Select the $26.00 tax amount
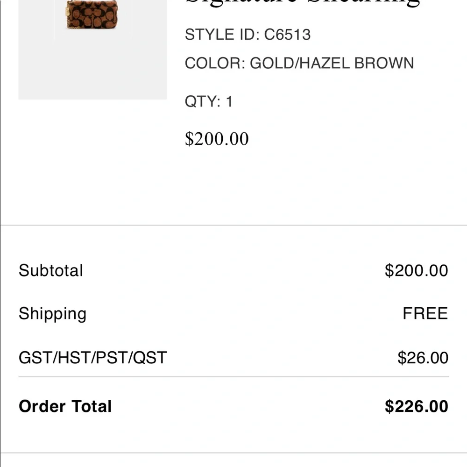Image resolution: width=467 pixels, height=467 pixels. pos(423,358)
